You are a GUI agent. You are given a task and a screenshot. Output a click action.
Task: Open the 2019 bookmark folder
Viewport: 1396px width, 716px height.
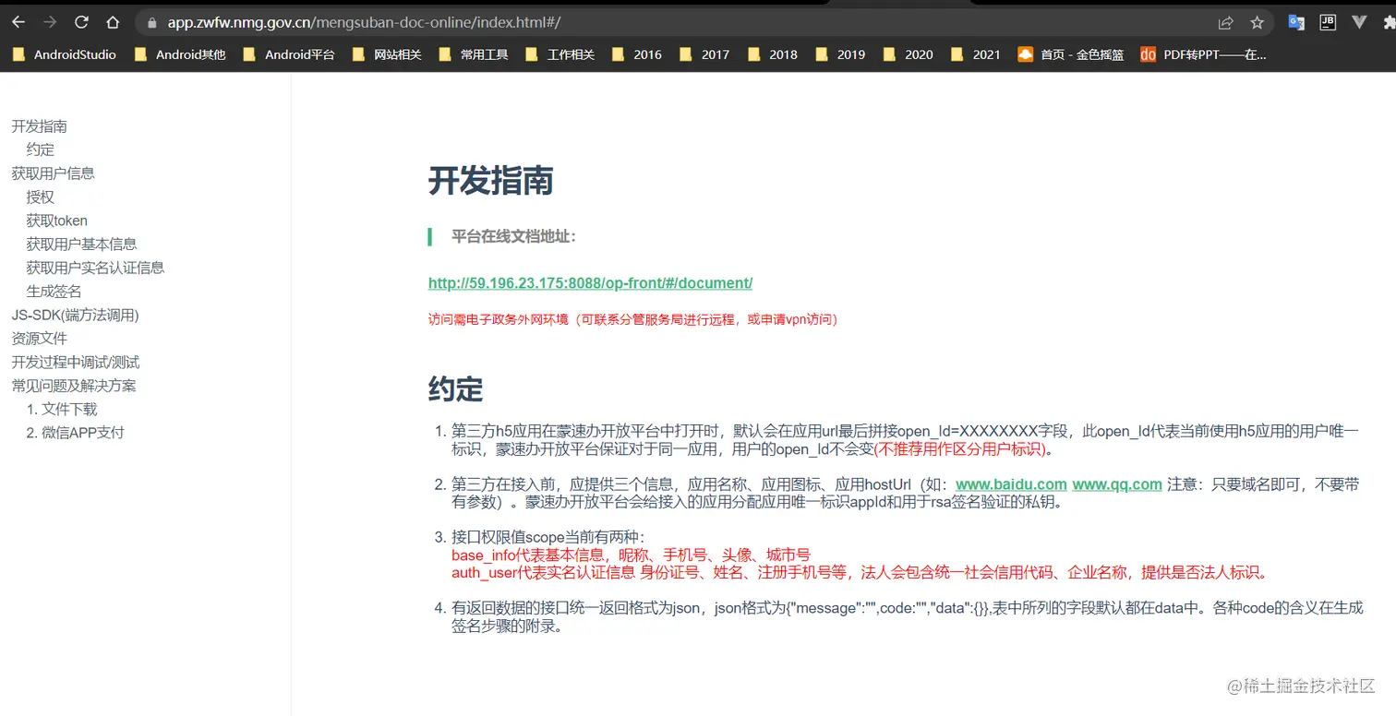click(x=840, y=54)
